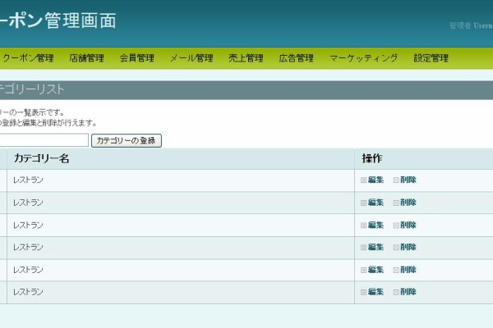The height and width of the screenshot is (328, 493).
Task: Click the クーポン管理画面 page title
Action: (x=58, y=20)
